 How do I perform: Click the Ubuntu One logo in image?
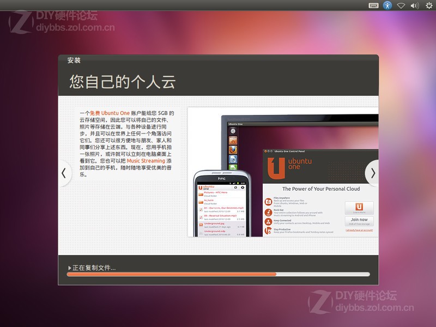289,168
